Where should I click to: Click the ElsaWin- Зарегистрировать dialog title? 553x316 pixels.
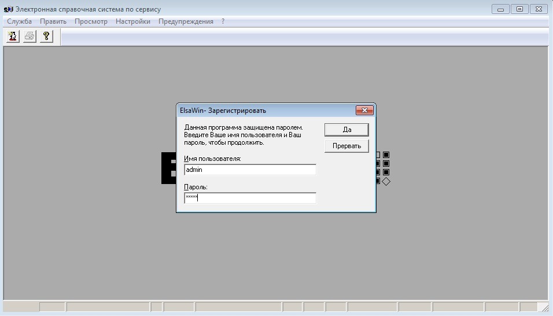(x=223, y=111)
